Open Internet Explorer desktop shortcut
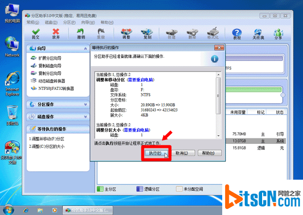The height and width of the screenshot is (215, 303). tap(12, 84)
